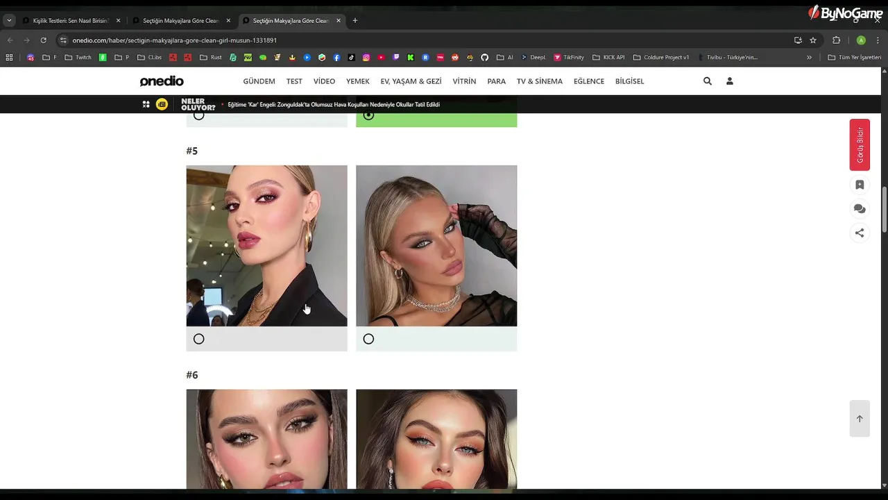The height and width of the screenshot is (500, 888).
Task: Open the Tivibu bookmark
Action: (x=728, y=58)
